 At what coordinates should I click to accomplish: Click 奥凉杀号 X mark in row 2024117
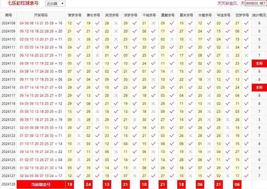(x=116, y=96)
